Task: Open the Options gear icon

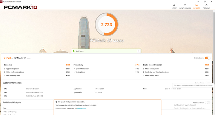Action: (x=206, y=5)
